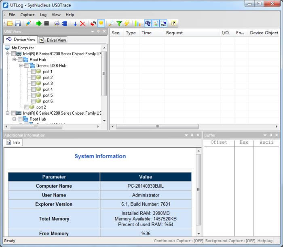Toggle auto-scroll blue down arrow icon
Screen dimensions: 283x247
tap(75, 23)
